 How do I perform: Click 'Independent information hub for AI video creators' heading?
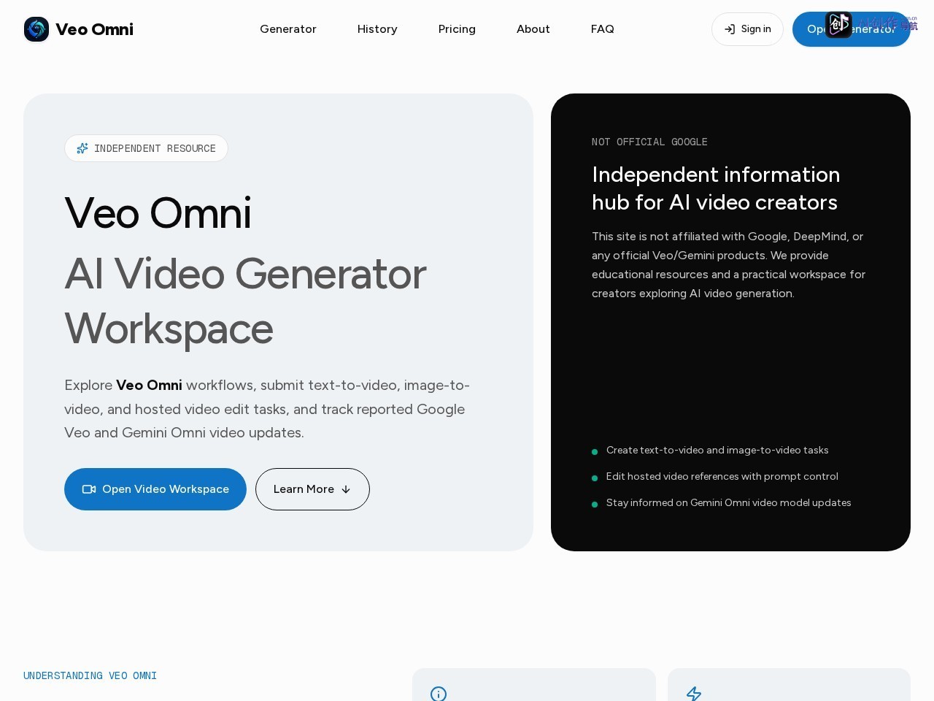[x=716, y=188]
